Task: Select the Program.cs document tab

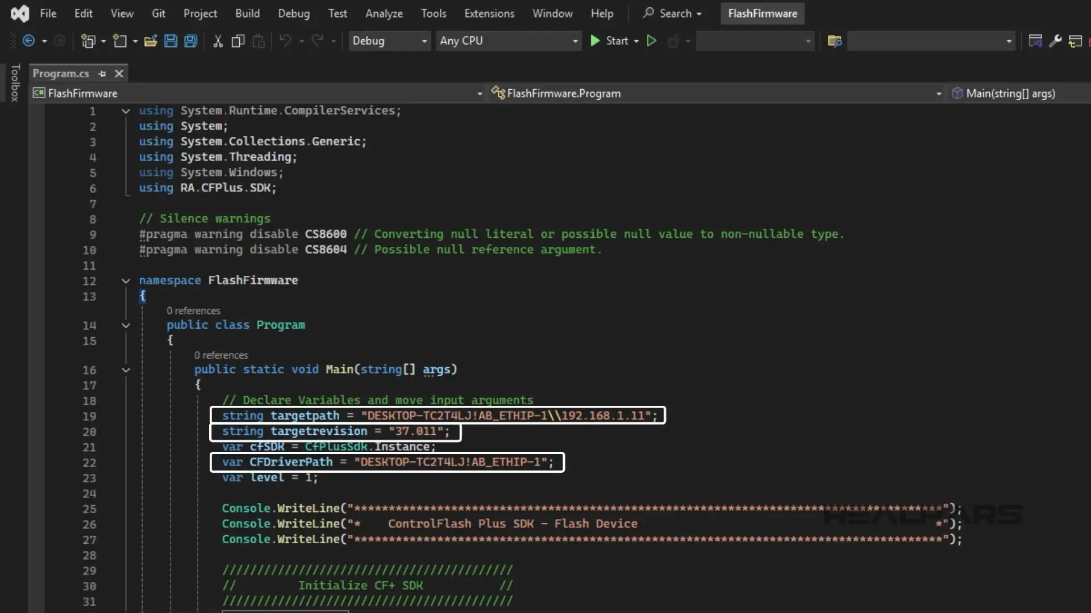Action: point(61,74)
